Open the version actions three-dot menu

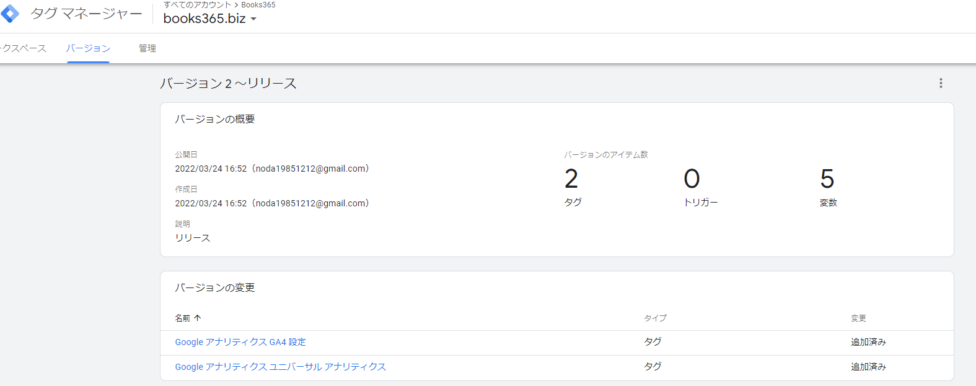(941, 83)
